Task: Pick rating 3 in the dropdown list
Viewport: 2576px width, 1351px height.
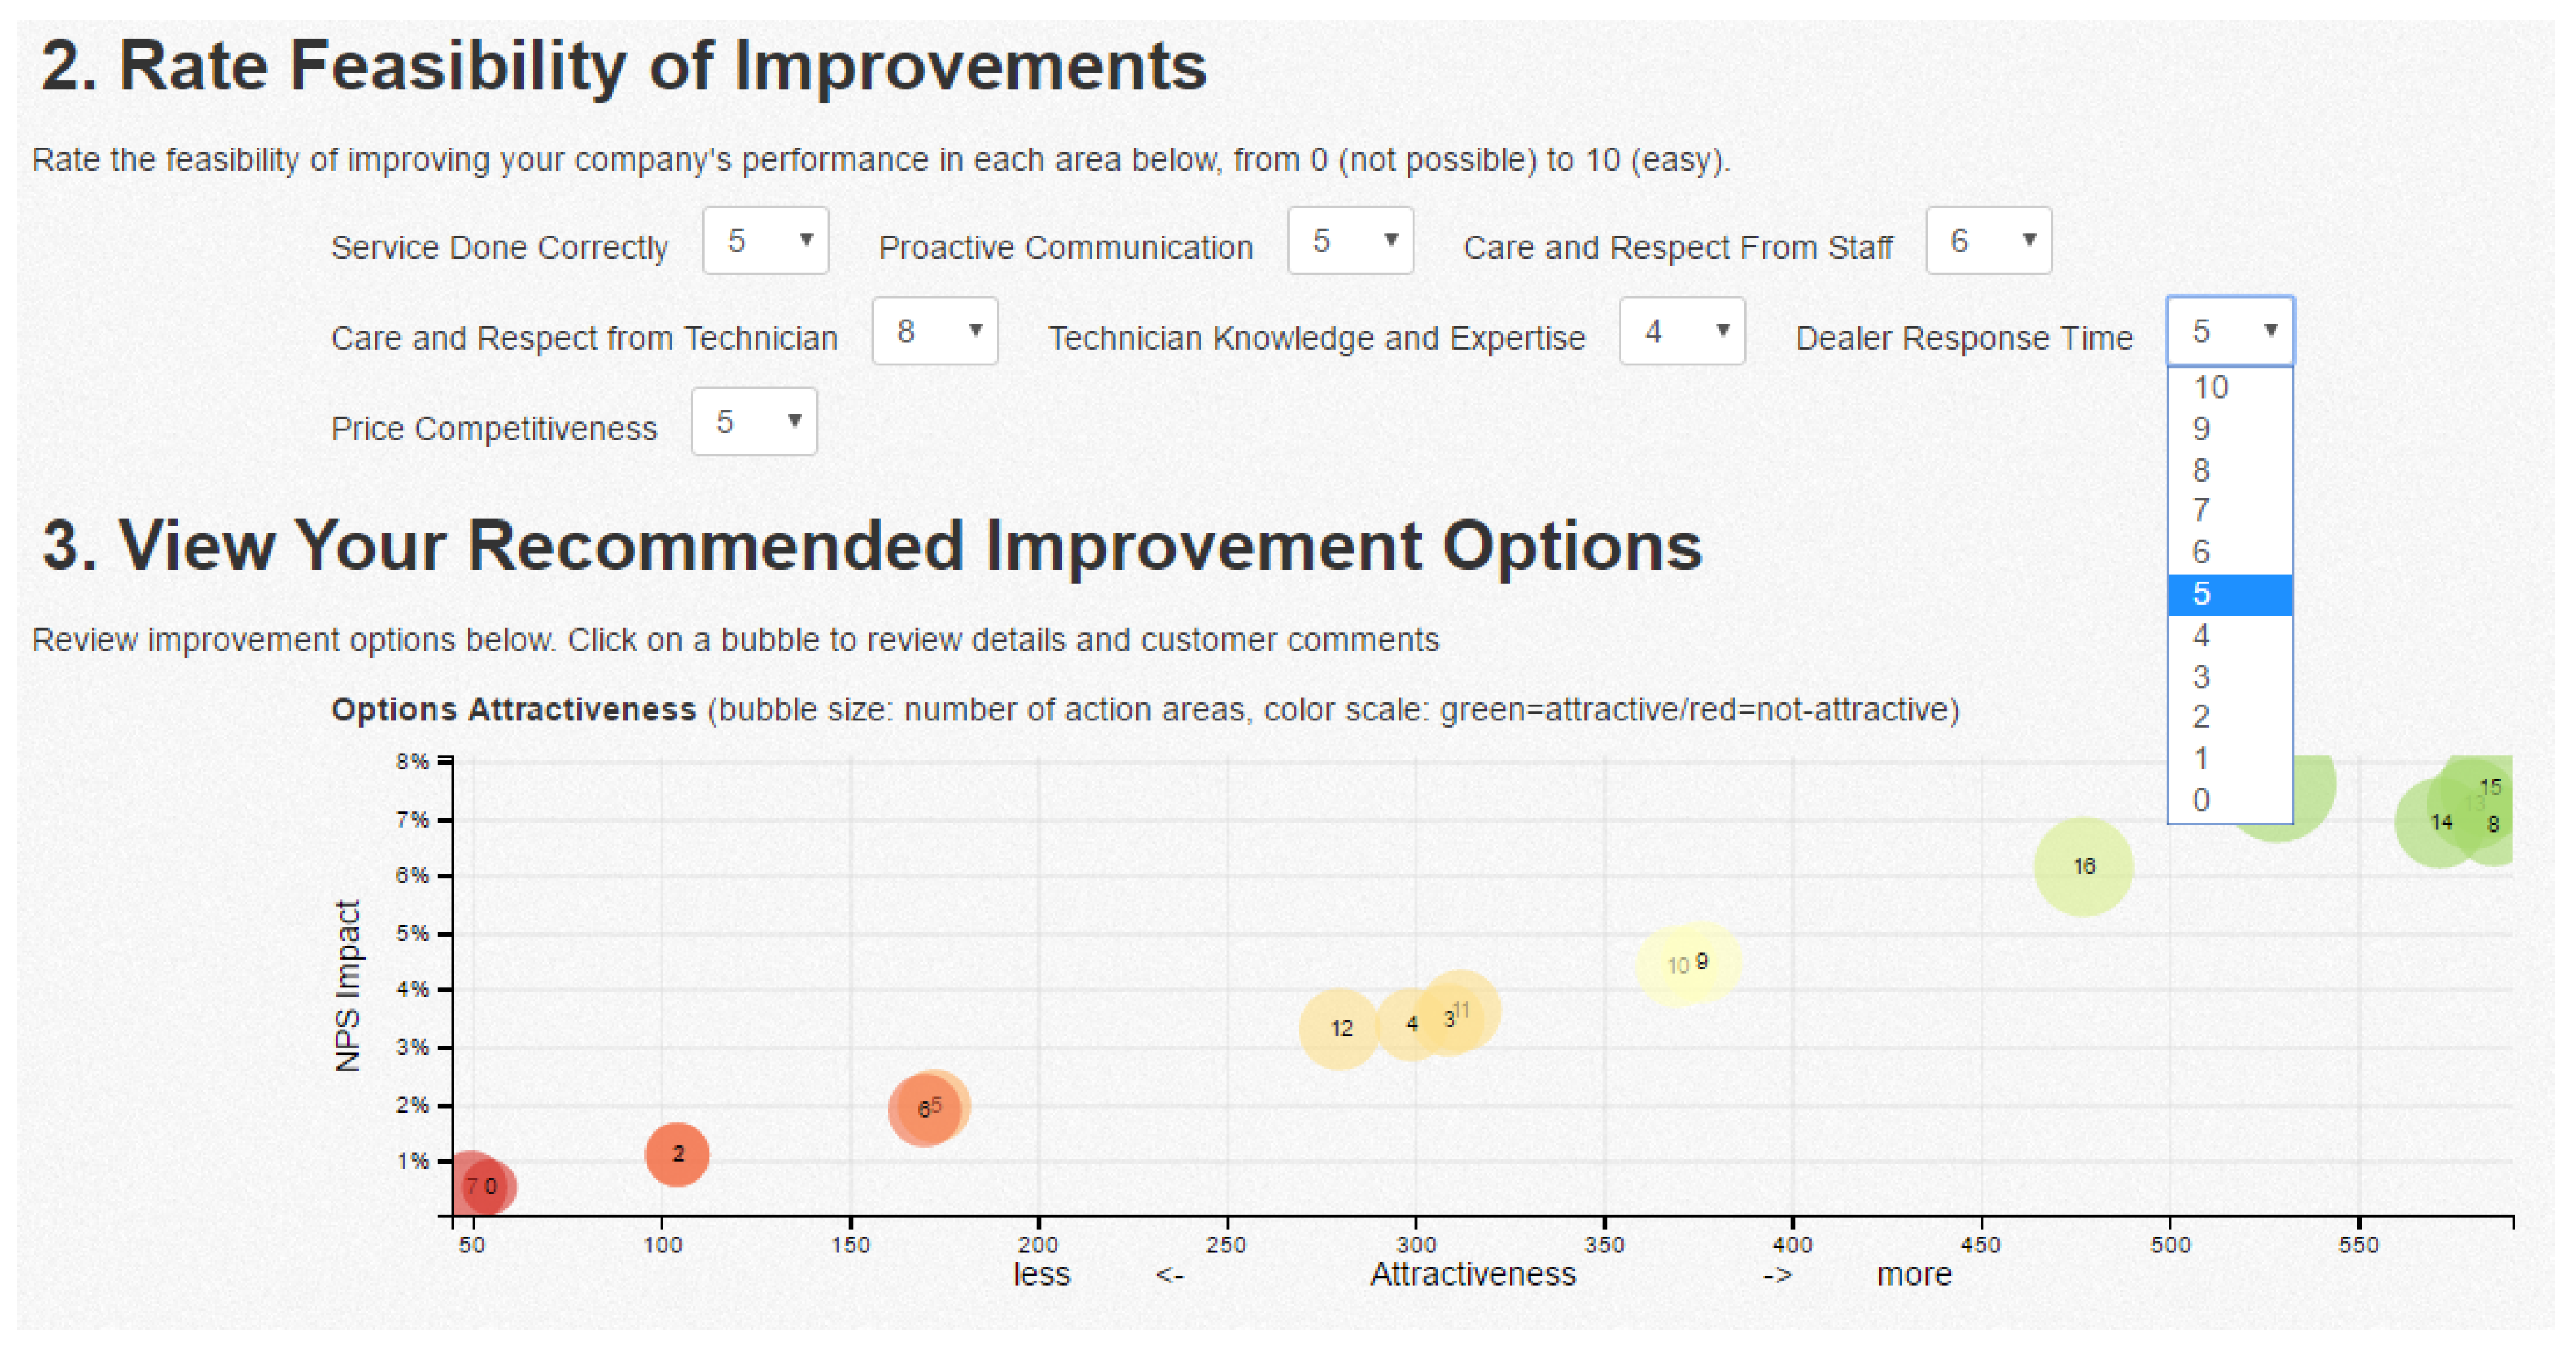Action: 2228,677
